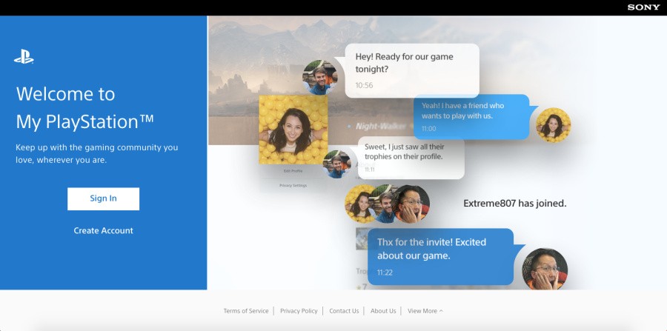The height and width of the screenshot is (331, 667).
Task: Click the PlayStation logo icon
Action: pos(24,57)
